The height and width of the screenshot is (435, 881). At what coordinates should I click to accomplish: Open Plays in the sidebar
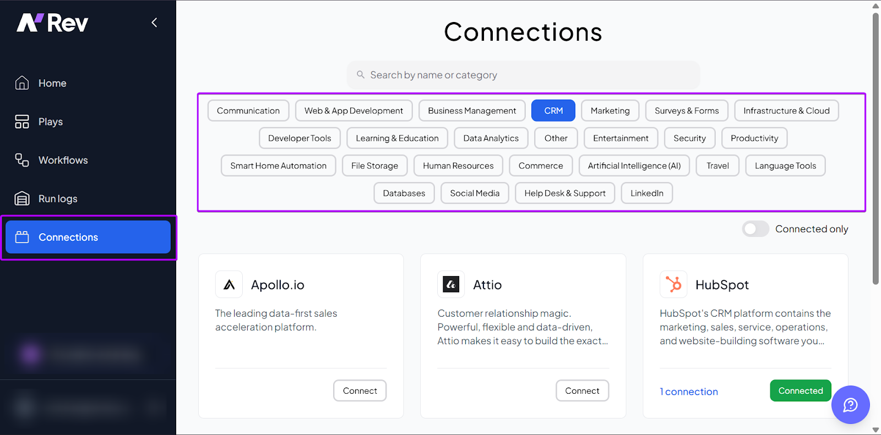88,122
